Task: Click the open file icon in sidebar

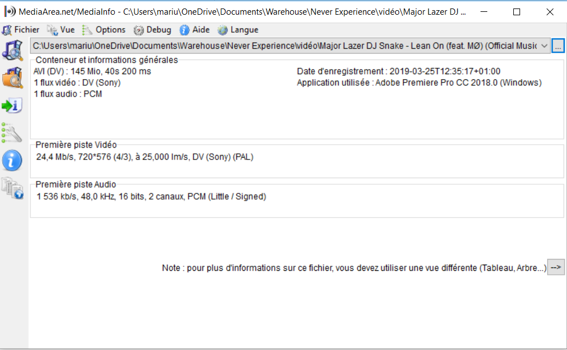Action: pos(12,50)
